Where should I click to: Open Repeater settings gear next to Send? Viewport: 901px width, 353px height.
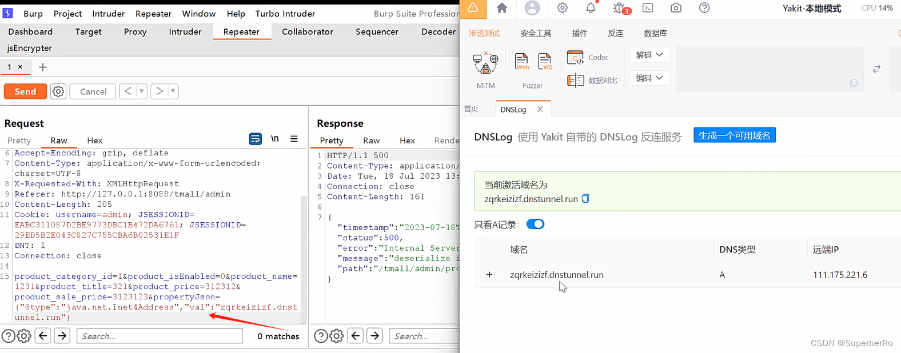pyautogui.click(x=58, y=91)
